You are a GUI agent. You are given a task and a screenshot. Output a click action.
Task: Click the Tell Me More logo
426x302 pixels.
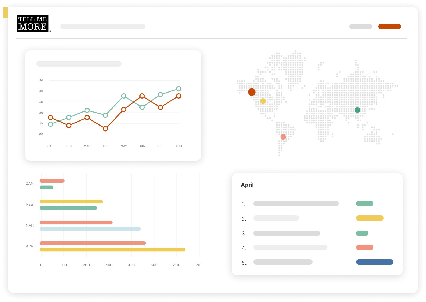[33, 24]
